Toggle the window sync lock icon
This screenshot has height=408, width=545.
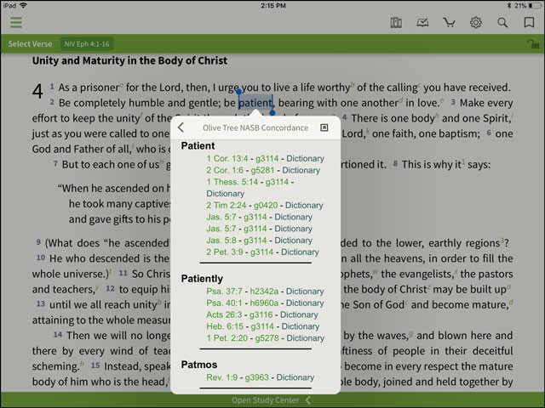pyautogui.click(x=533, y=44)
